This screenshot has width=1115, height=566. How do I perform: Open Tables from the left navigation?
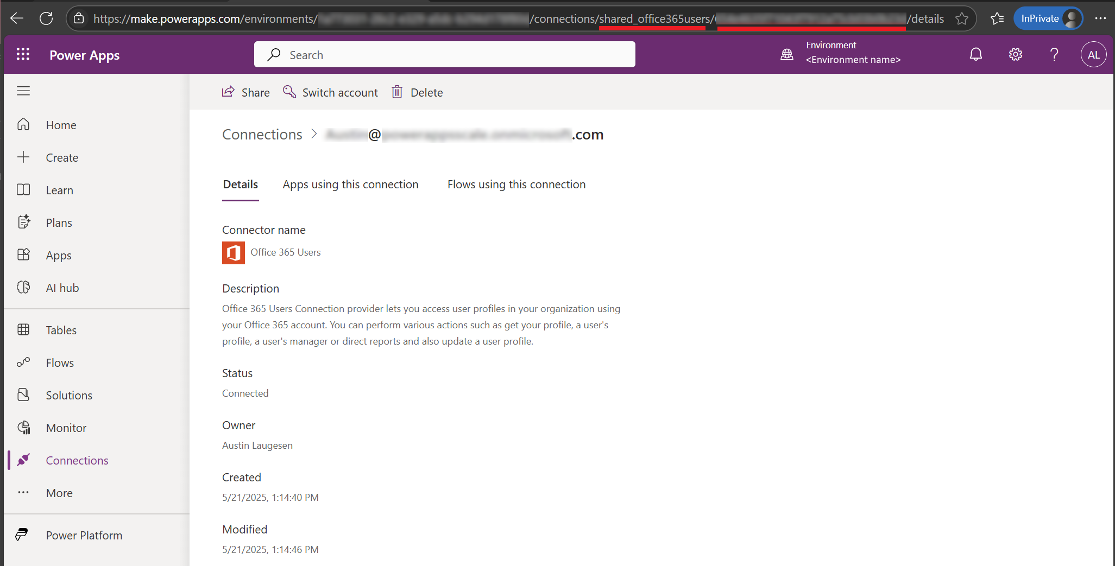tap(61, 330)
